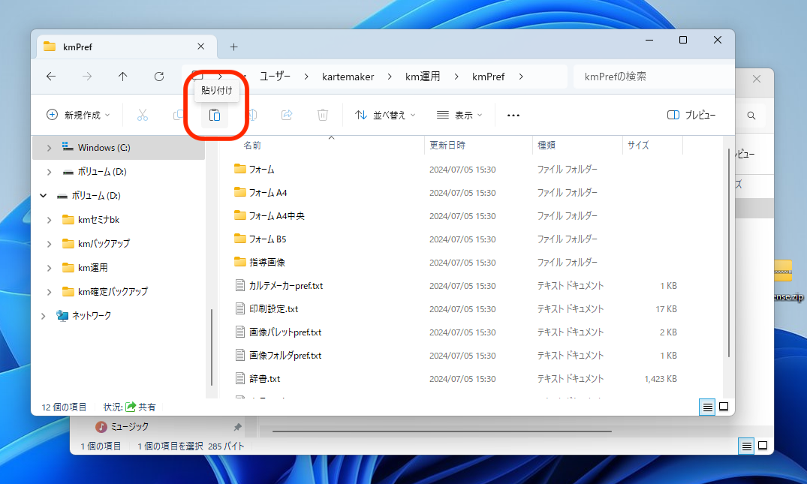Open a new tab with plus button
This screenshot has width=807, height=484.
click(x=233, y=47)
